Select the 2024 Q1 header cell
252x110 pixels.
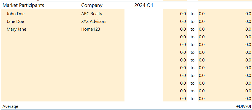[x=144, y=5]
